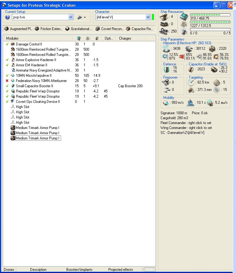Click the max velocity mobility icon
The image size is (236, 273).
pyautogui.click(x=166, y=103)
